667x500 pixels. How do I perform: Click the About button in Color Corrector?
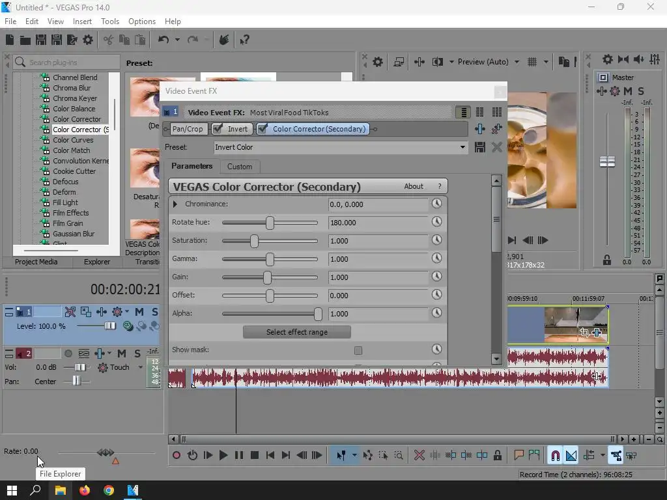pos(414,186)
